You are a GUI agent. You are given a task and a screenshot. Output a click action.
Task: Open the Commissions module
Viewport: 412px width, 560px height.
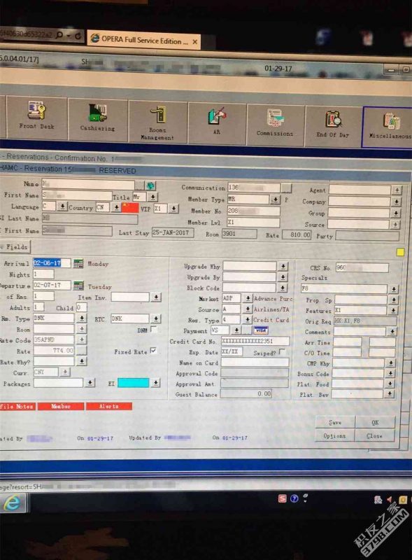(x=274, y=125)
